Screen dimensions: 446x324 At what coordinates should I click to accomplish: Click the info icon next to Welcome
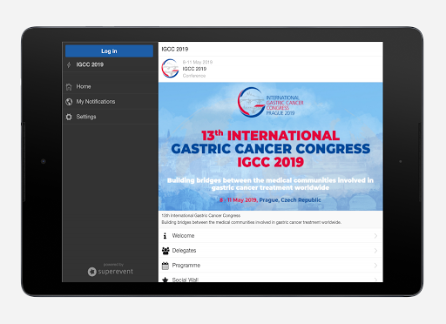pyautogui.click(x=165, y=236)
